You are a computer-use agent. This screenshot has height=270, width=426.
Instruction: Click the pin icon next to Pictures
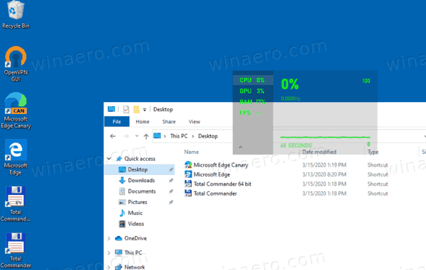(x=171, y=203)
